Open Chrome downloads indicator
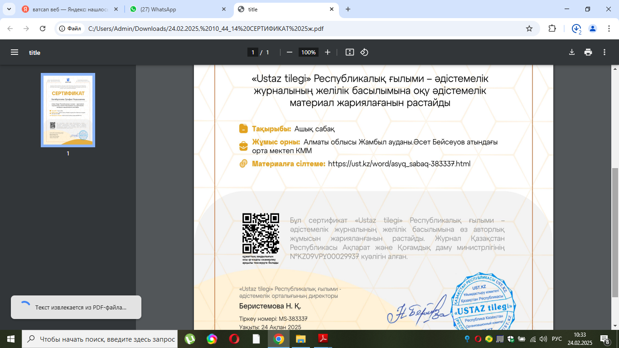Screen dimensions: 619x348 [576, 29]
